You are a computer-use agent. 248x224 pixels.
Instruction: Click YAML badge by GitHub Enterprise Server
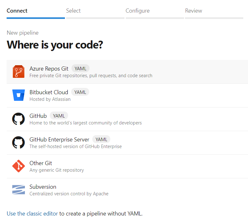pos(101,140)
